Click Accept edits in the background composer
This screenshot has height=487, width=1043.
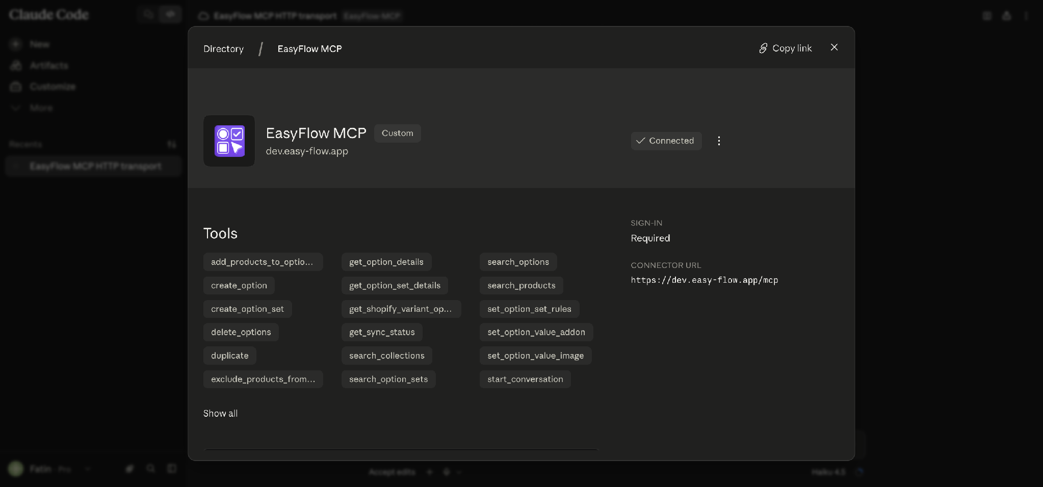click(392, 472)
